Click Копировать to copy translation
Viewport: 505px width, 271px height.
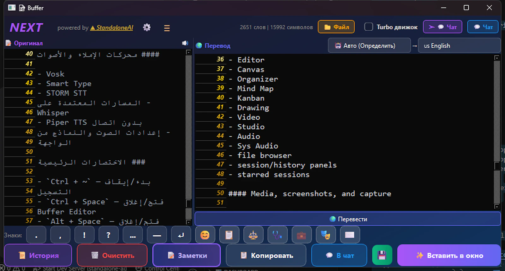266,255
